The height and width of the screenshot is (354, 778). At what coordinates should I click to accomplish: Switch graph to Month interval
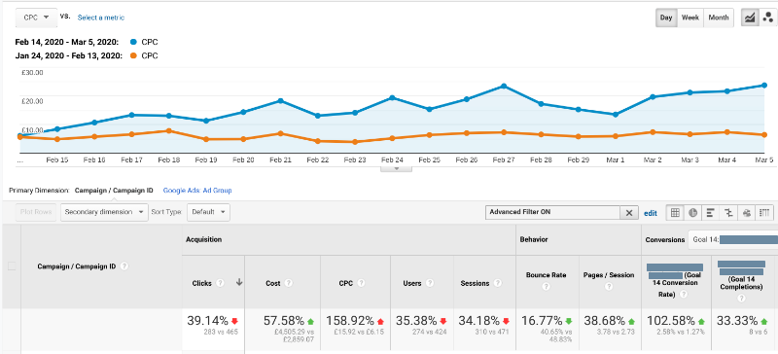(719, 18)
